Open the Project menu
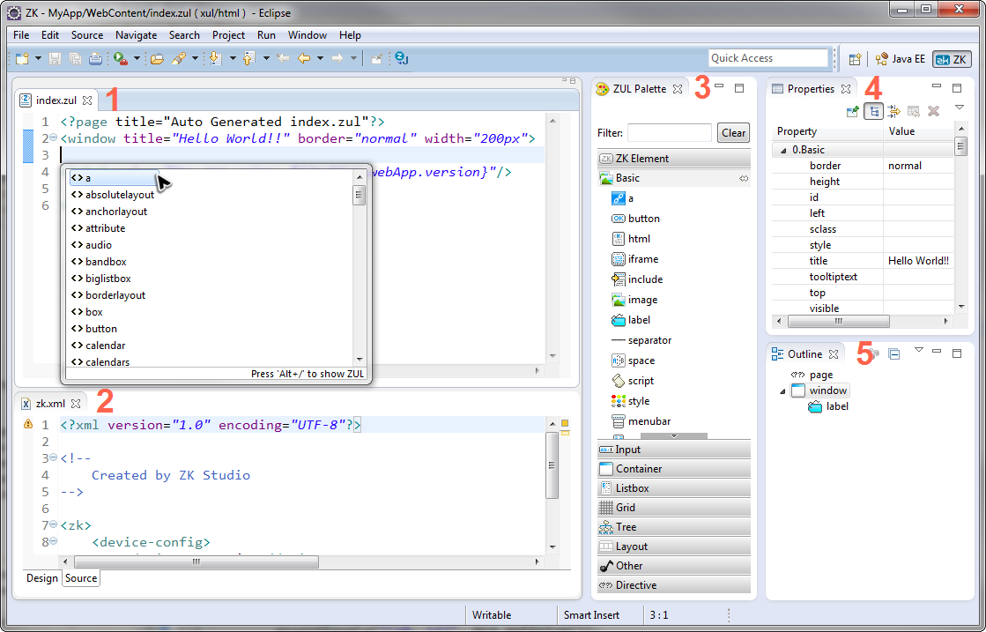Image resolution: width=986 pixels, height=632 pixels. point(228,35)
